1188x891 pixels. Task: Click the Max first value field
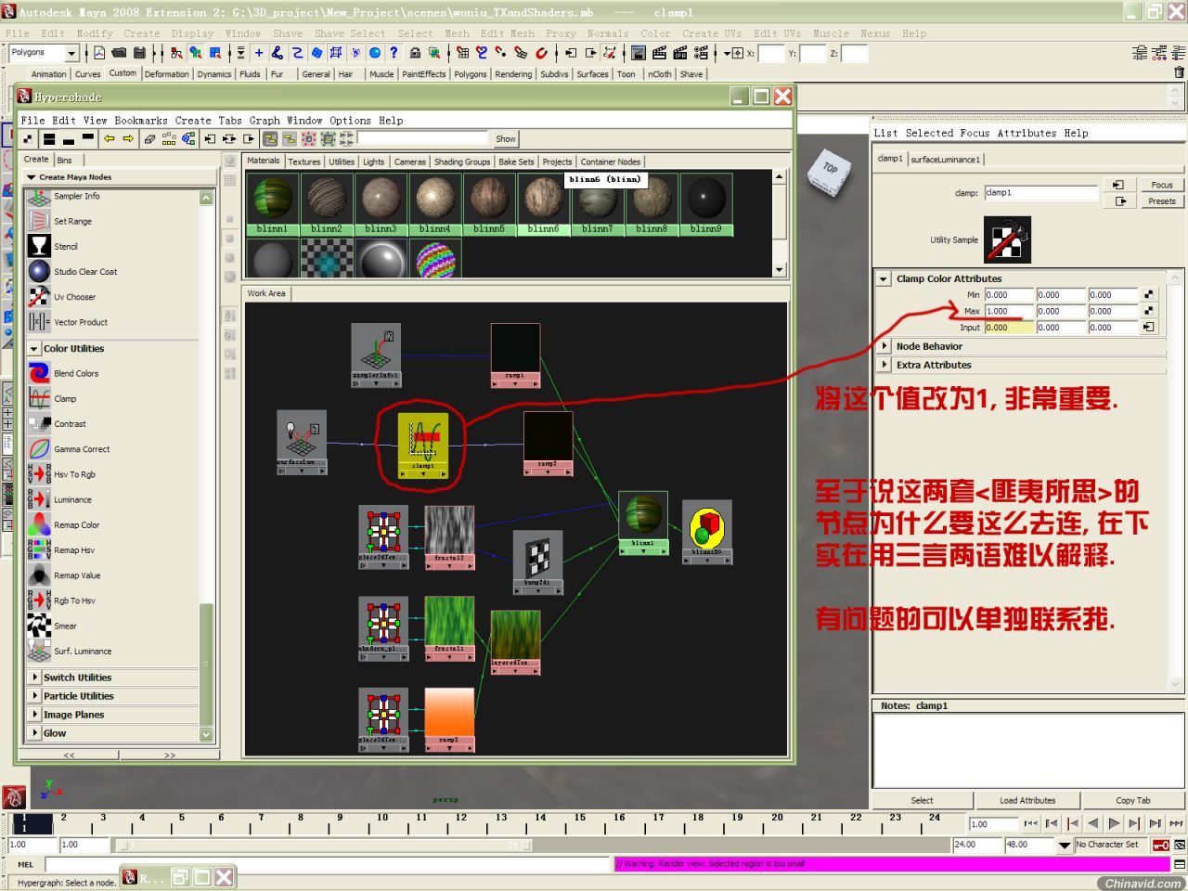pyautogui.click(x=1009, y=311)
